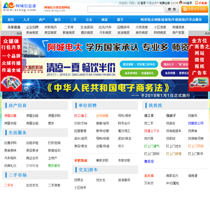Screen dimensions: 210x210
Task: Click the 房屋求购 link
Action: point(54,116)
